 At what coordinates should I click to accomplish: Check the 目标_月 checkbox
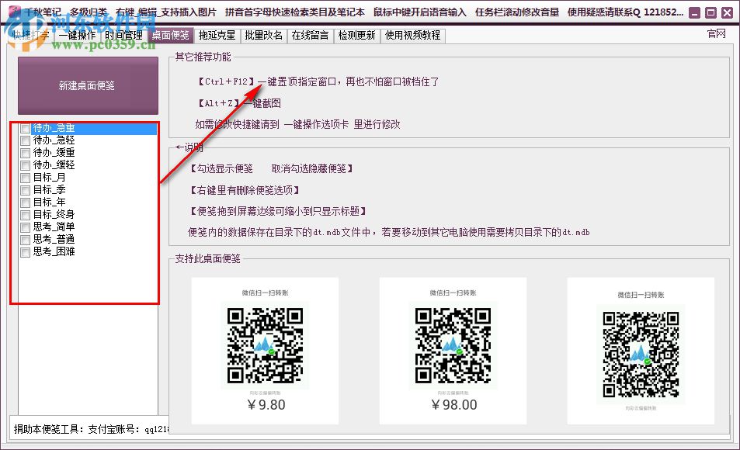[x=25, y=178]
